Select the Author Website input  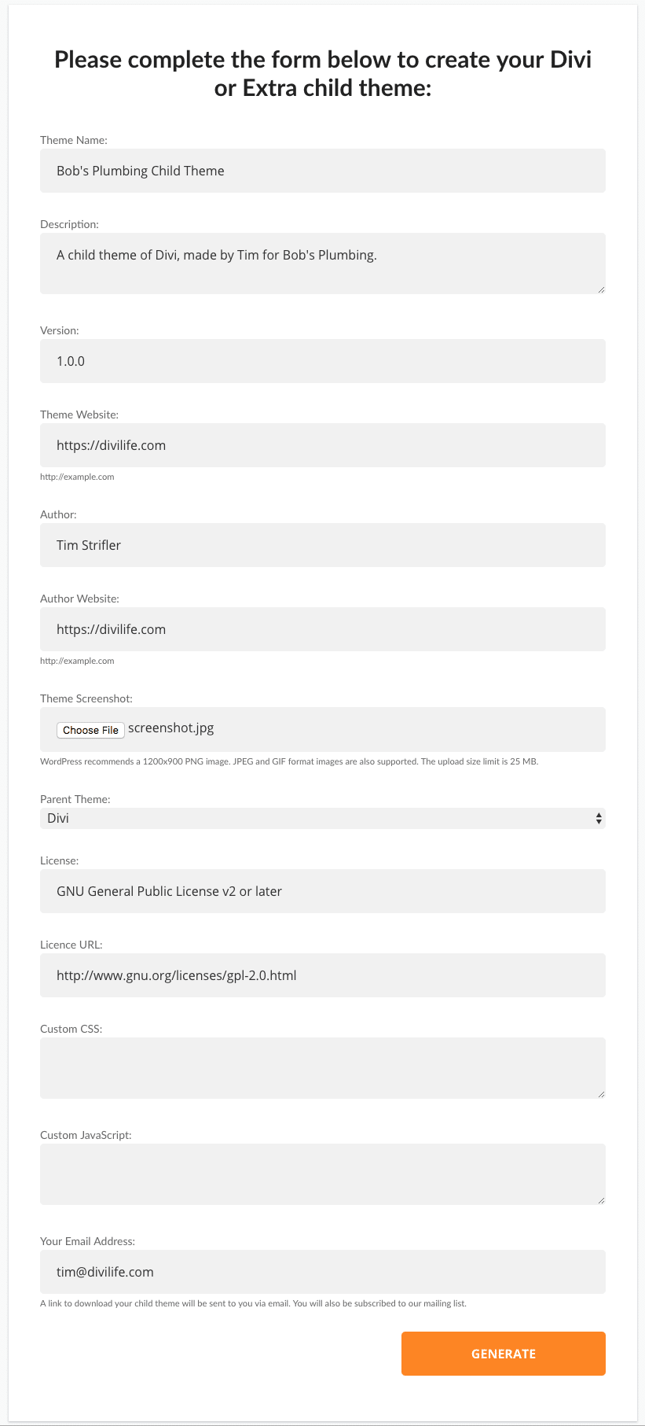(x=322, y=629)
